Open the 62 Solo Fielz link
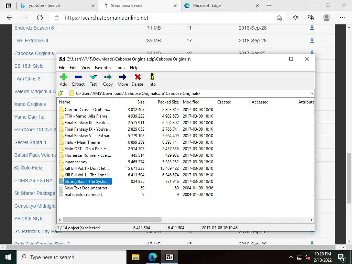 [28, 168]
